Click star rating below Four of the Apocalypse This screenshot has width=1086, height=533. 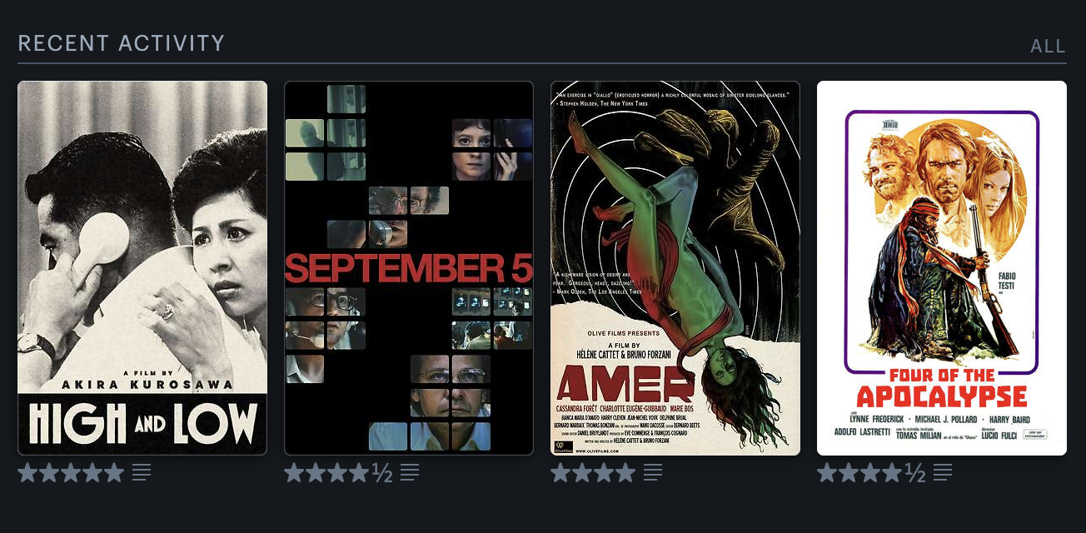point(871,473)
